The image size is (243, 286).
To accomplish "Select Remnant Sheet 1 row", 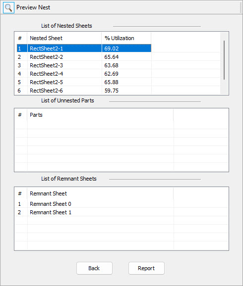I will (x=121, y=212).
